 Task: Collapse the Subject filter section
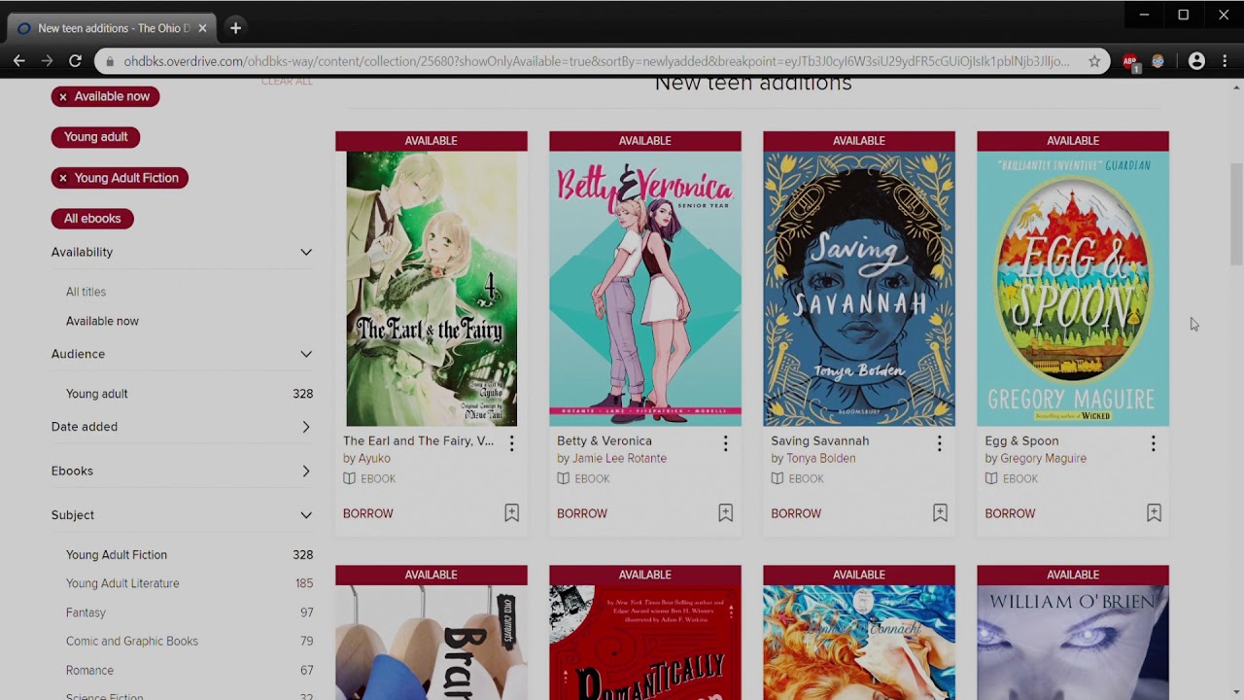click(x=306, y=515)
